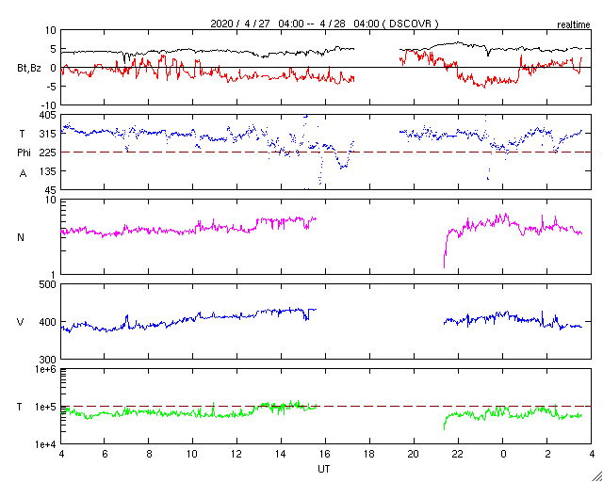603x482 pixels.
Task: Click the '1e+6' temperature tick label
Action: [45, 369]
